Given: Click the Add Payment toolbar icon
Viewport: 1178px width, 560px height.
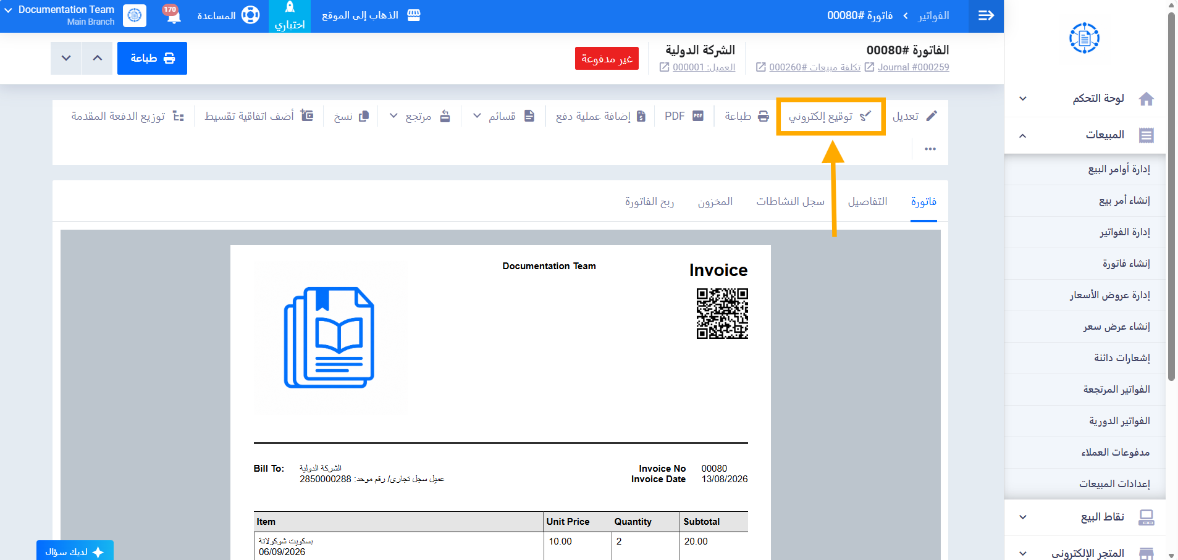Looking at the screenshot, I should pyautogui.click(x=641, y=116).
